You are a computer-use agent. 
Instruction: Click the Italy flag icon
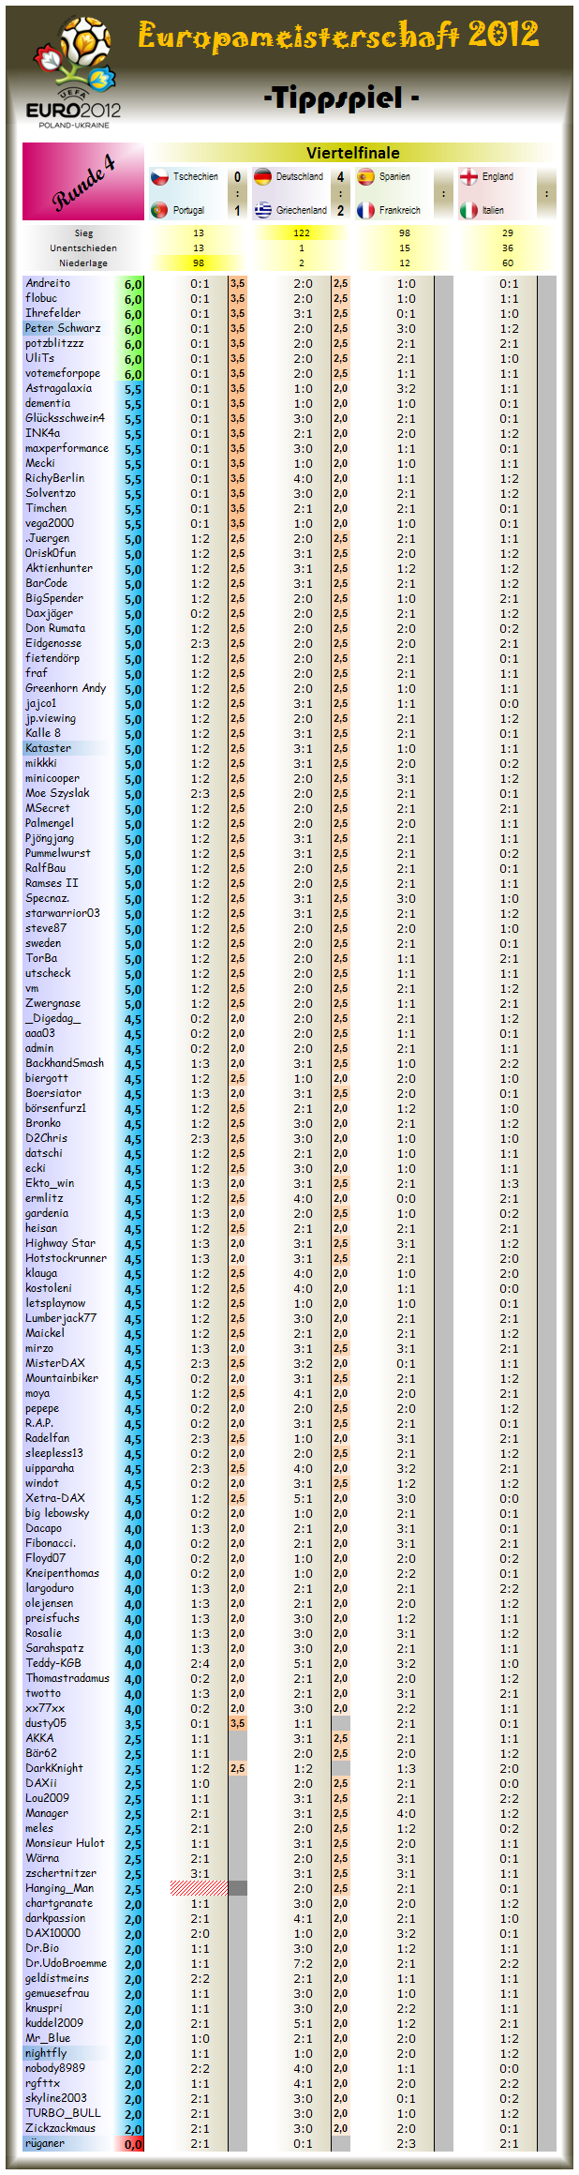(468, 210)
